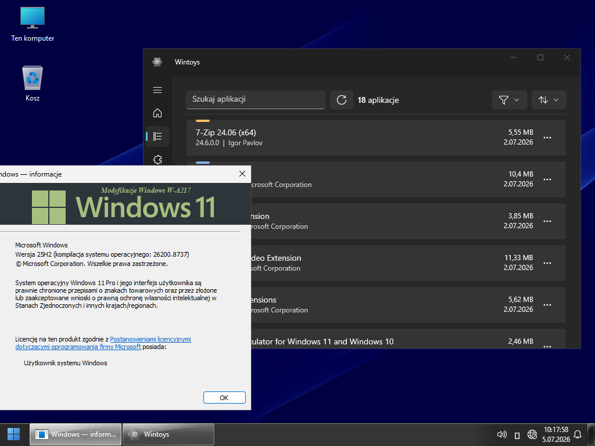Screen dimensions: 595x446
Task: Minimize the Wintoys window
Action: [x=514, y=57]
